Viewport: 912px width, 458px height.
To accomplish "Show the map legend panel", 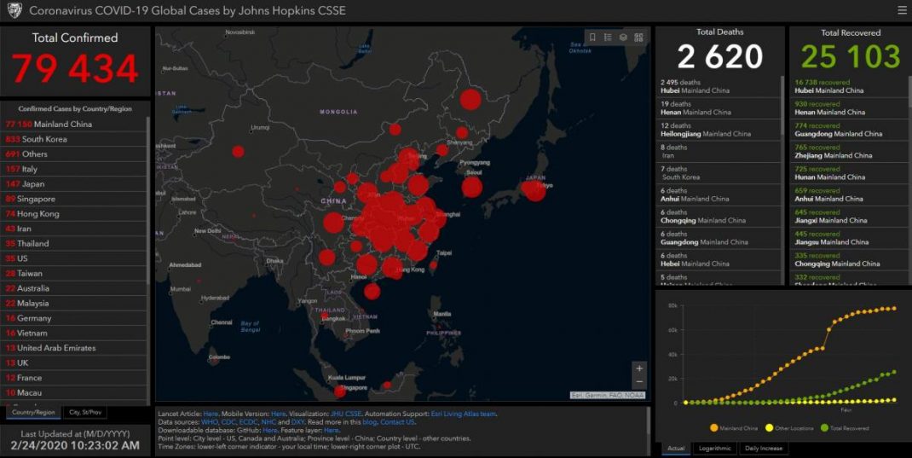I will click(x=608, y=38).
